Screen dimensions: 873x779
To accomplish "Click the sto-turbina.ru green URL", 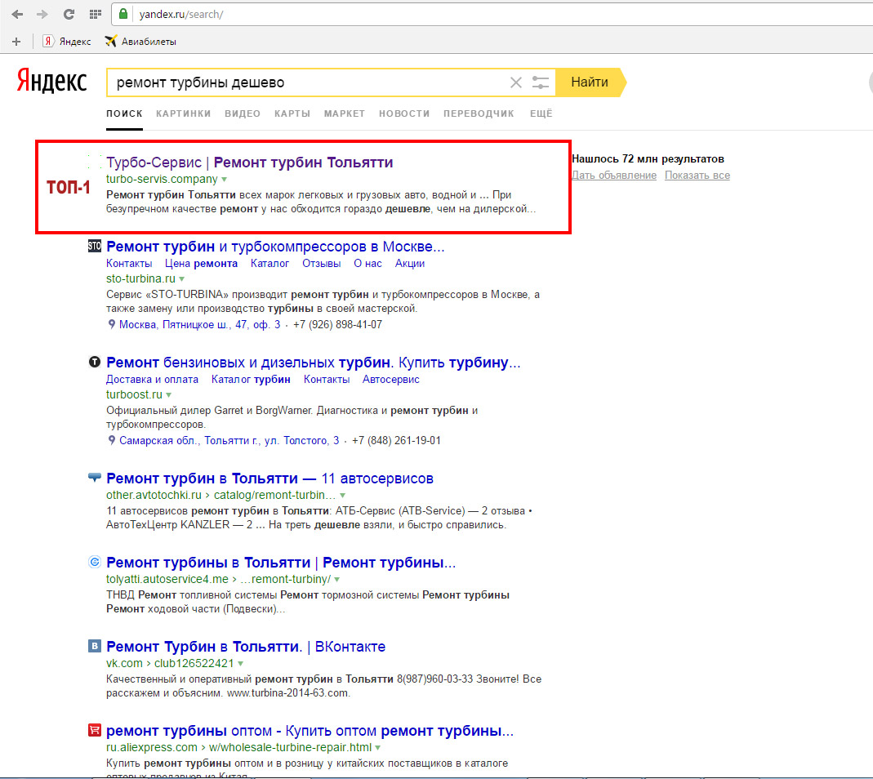I will point(140,278).
